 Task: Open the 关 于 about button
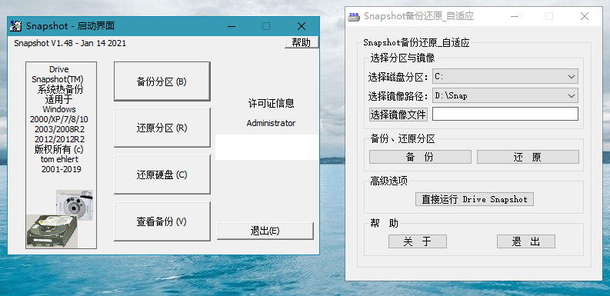418,241
